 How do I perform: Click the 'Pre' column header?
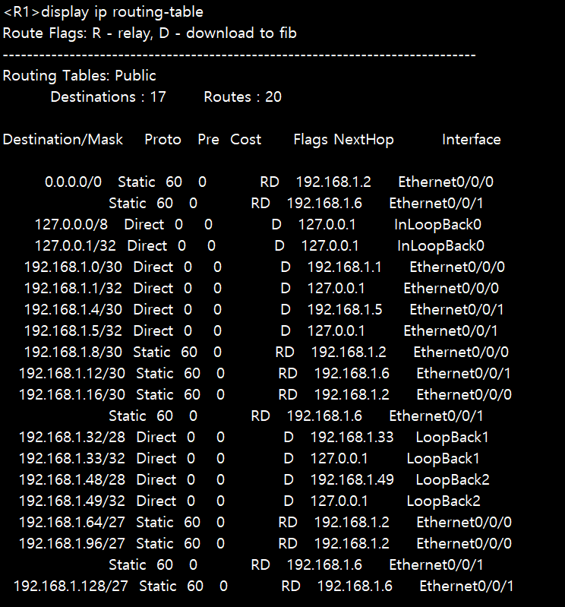[x=208, y=139]
